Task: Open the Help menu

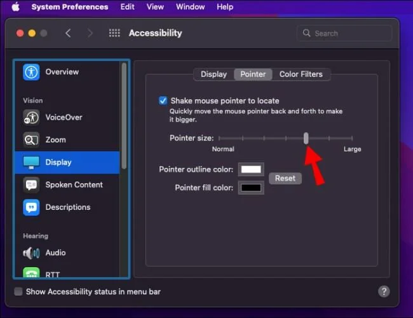Action: coord(225,6)
